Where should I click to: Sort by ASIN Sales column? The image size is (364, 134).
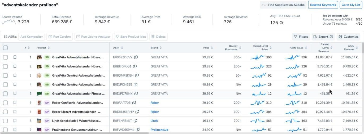(306, 48)
